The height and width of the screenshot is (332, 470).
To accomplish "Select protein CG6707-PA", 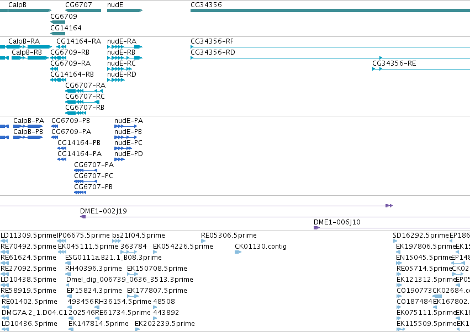I will (x=86, y=170).
